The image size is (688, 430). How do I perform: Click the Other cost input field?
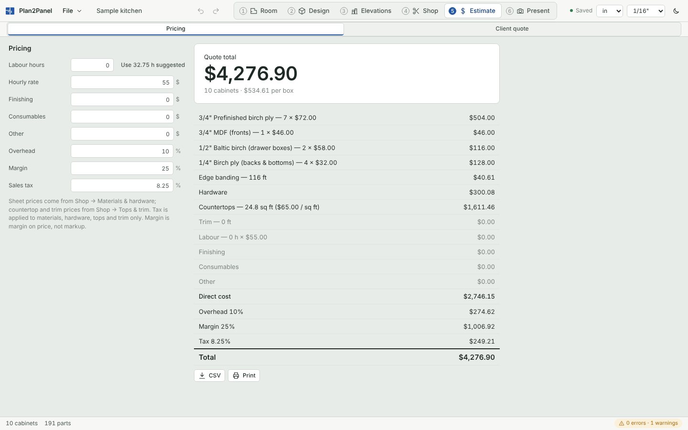click(122, 134)
